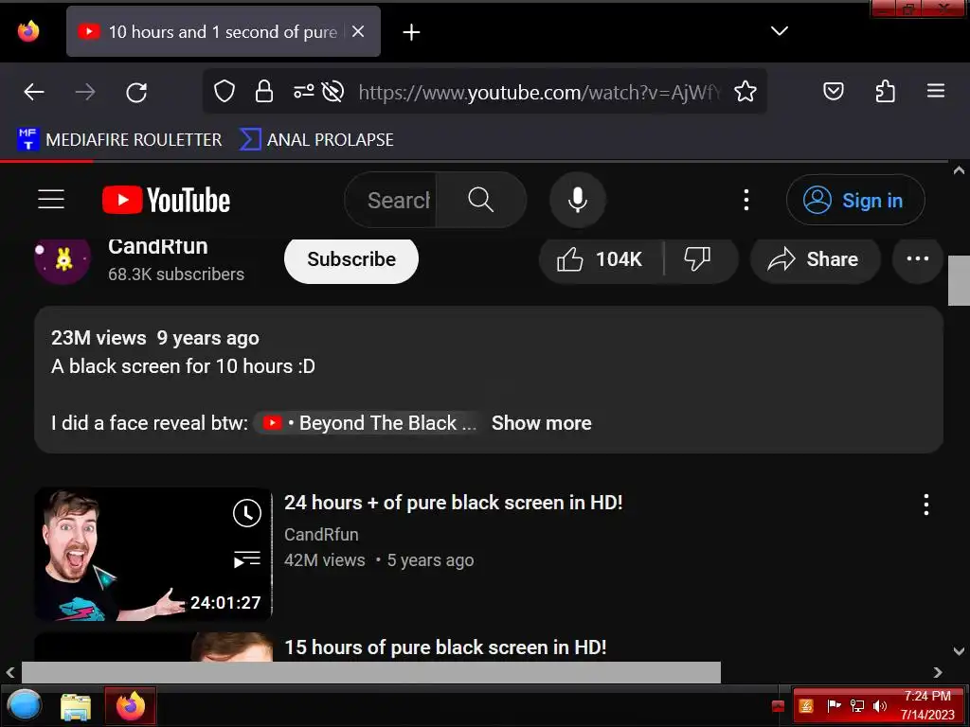This screenshot has width=970, height=727.
Task: Reload the current page
Action: point(136,92)
